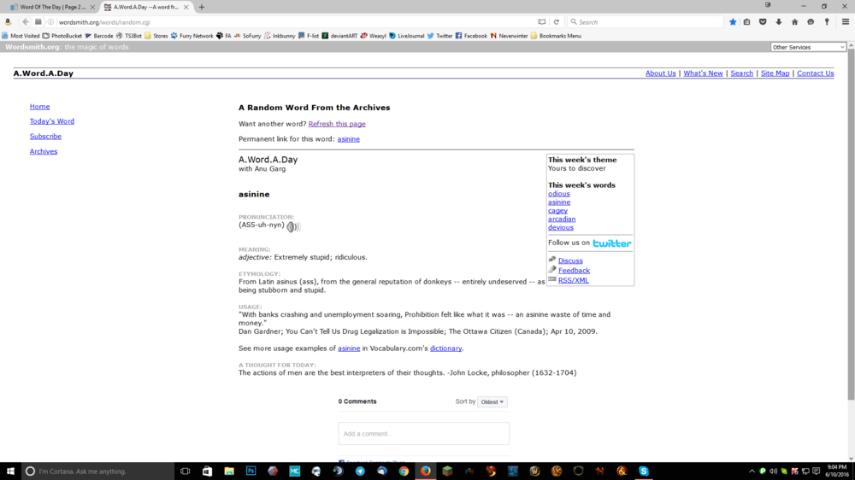Click the About Us link
The width and height of the screenshot is (855, 480).
click(660, 73)
